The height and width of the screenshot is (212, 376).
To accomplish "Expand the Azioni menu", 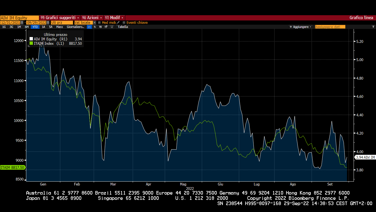I will pos(92,18).
